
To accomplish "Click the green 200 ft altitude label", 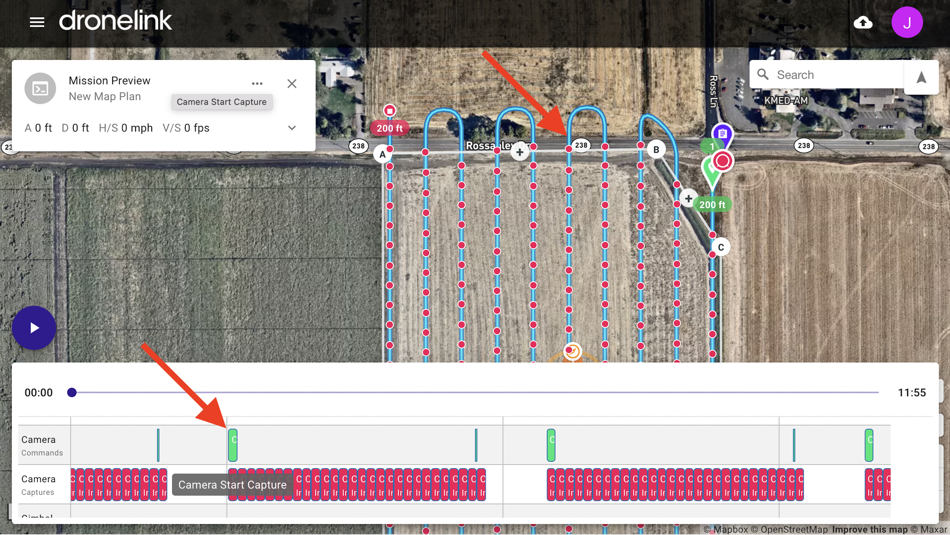I will (x=712, y=205).
